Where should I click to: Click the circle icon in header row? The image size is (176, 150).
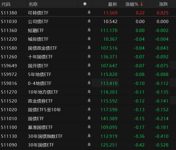[85, 4]
